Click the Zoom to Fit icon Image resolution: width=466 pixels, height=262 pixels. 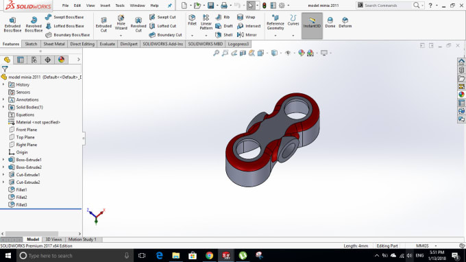(x=216, y=53)
